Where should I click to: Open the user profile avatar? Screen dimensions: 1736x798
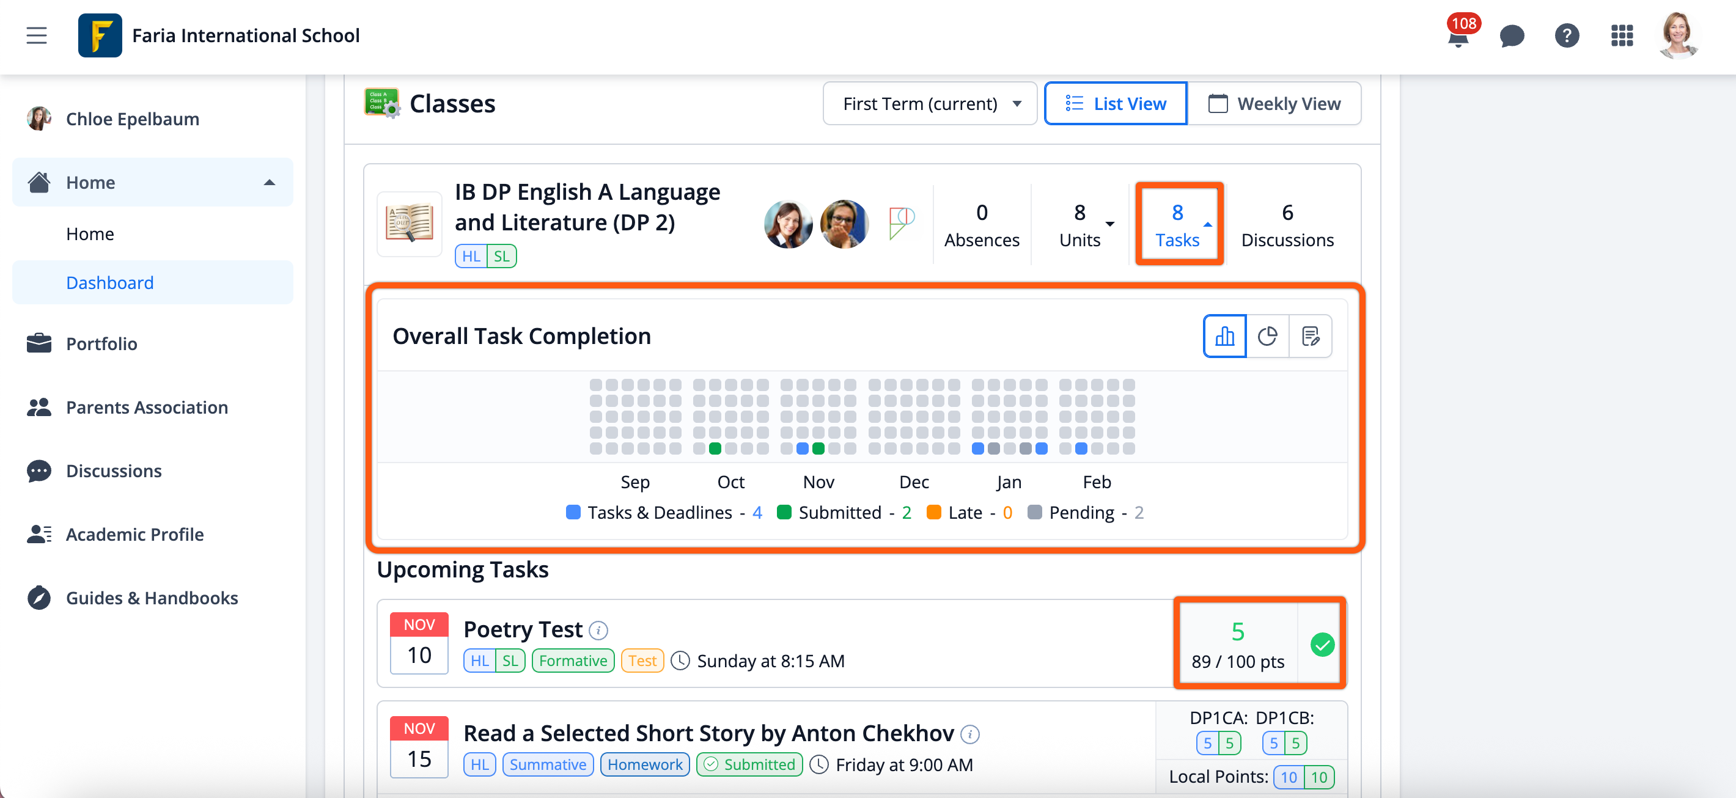[1677, 35]
